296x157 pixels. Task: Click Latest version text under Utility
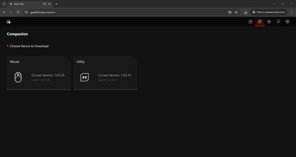coord(107,80)
